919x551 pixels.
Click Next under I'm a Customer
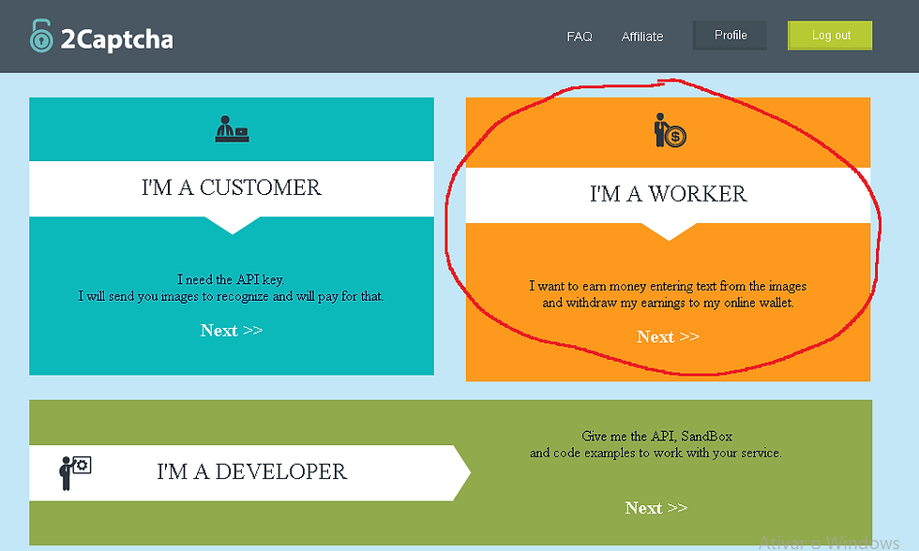point(232,331)
